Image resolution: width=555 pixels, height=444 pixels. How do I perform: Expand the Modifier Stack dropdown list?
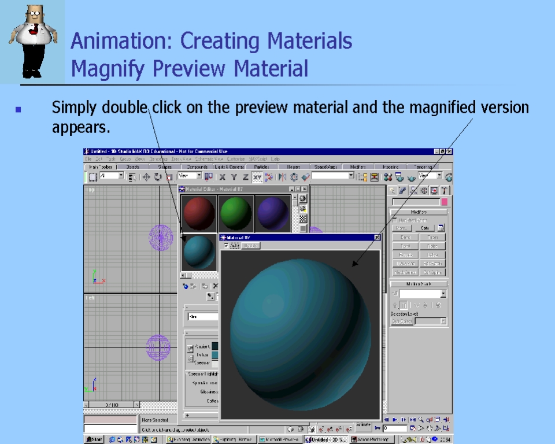(443, 294)
